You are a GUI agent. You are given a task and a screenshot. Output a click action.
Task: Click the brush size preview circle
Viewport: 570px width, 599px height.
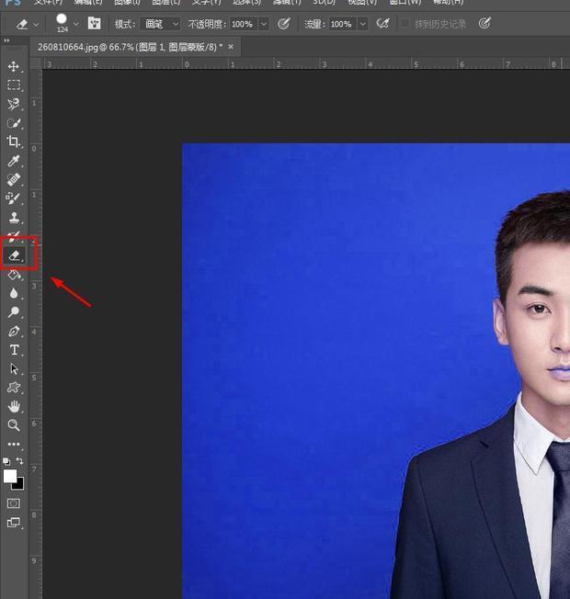point(62,19)
